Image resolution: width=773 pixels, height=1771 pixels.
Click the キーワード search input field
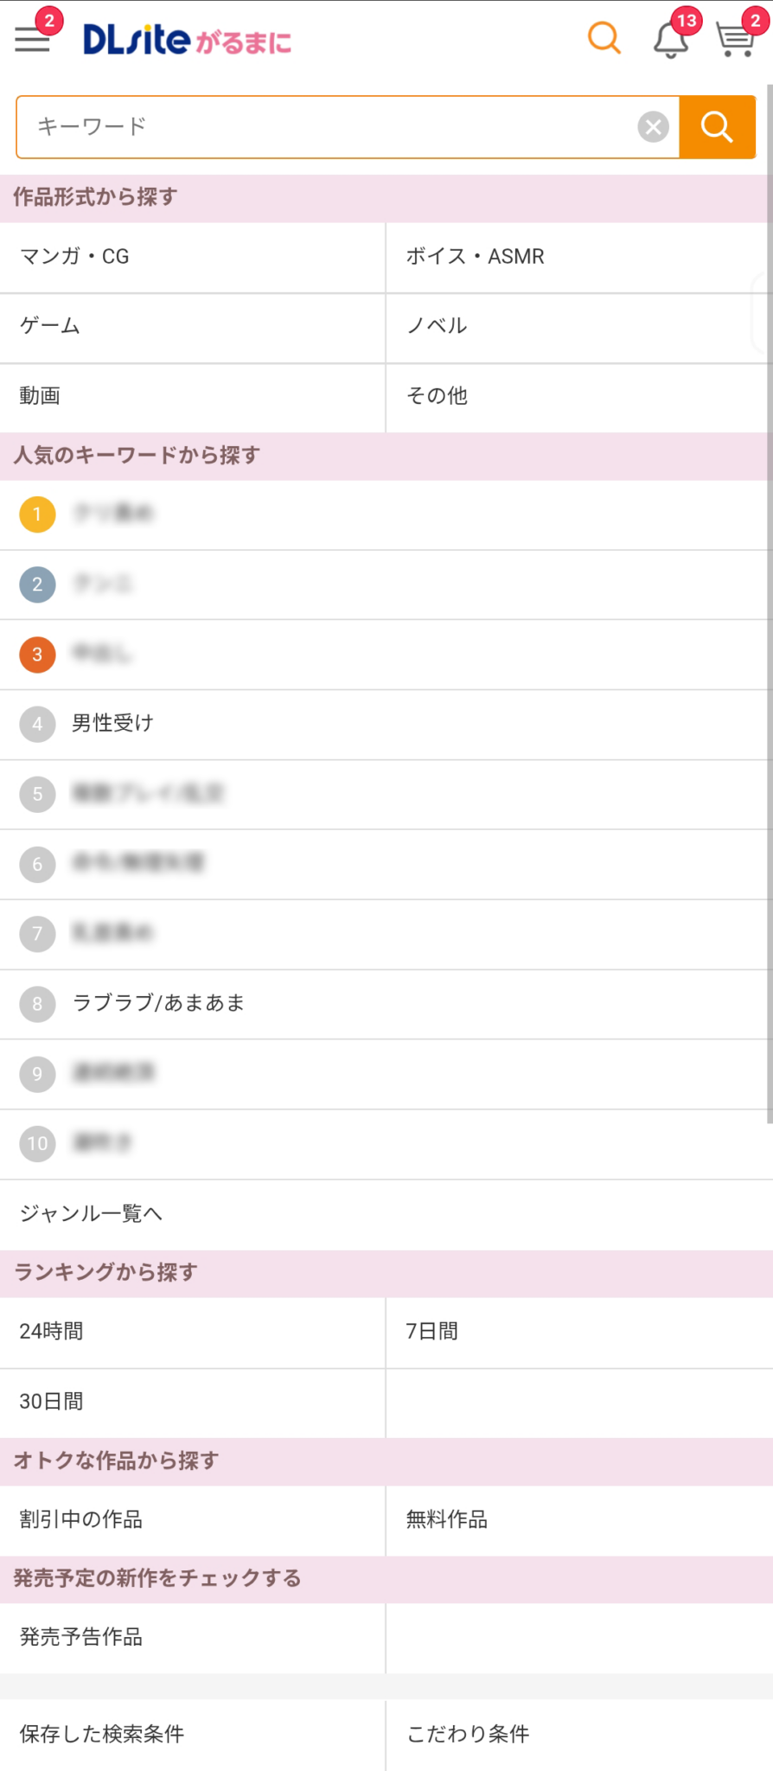[x=329, y=127]
